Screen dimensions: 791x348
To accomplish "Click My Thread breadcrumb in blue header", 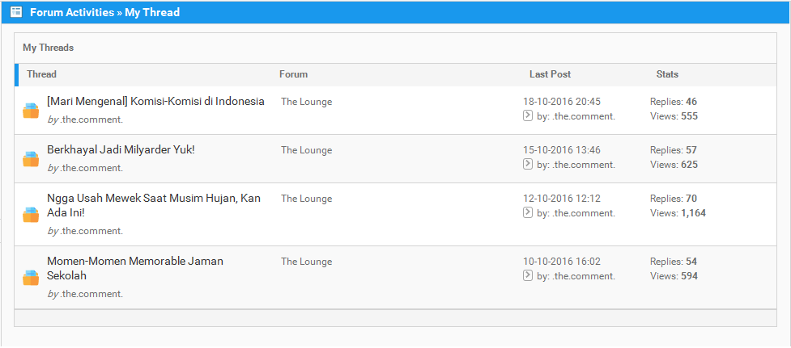I will pos(152,13).
